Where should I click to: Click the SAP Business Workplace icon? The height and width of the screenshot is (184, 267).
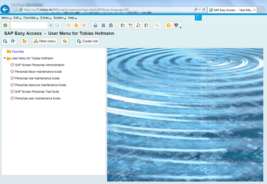click(x=24, y=41)
